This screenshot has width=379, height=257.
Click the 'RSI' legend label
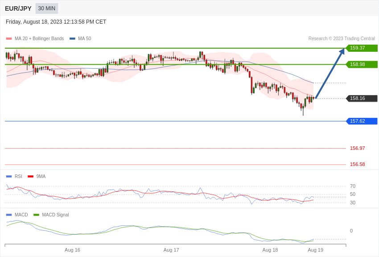pos(18,177)
